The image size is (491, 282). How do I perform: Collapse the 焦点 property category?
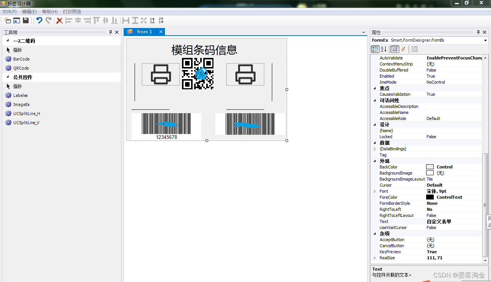click(375, 88)
